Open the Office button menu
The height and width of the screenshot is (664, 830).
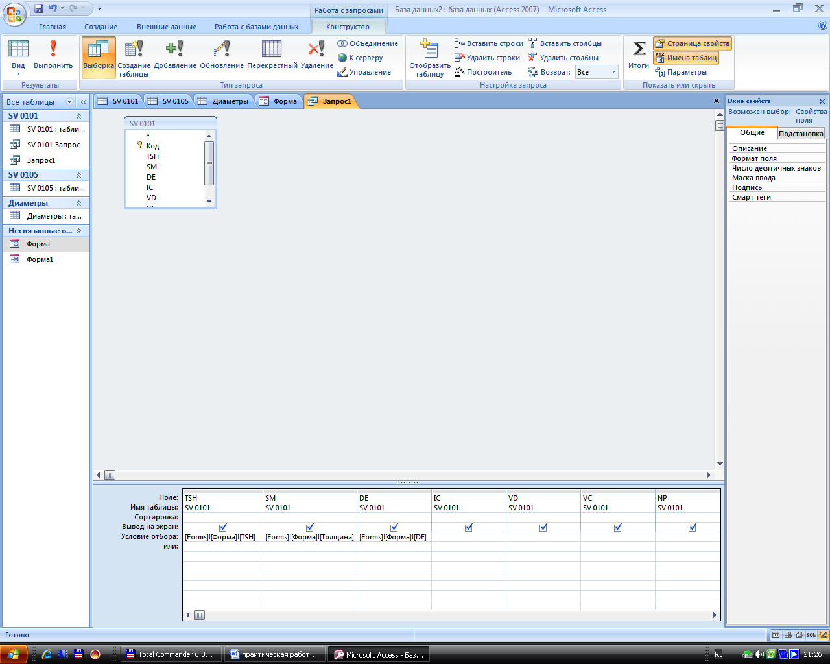(x=14, y=13)
